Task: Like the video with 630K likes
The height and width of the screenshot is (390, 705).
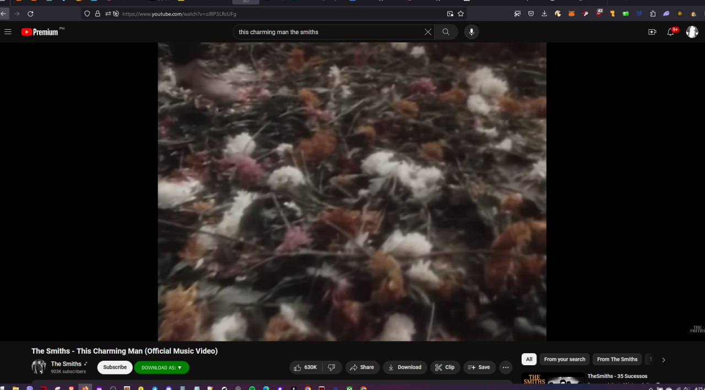Action: click(306, 367)
